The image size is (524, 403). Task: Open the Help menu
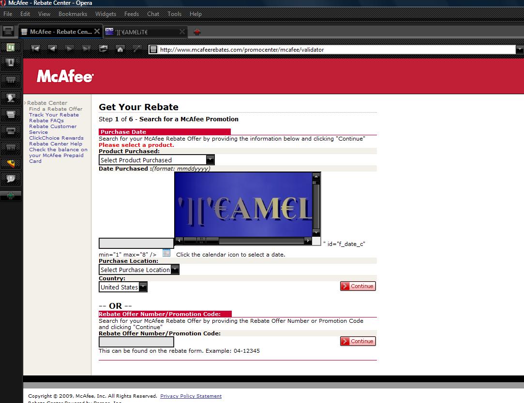pos(195,14)
